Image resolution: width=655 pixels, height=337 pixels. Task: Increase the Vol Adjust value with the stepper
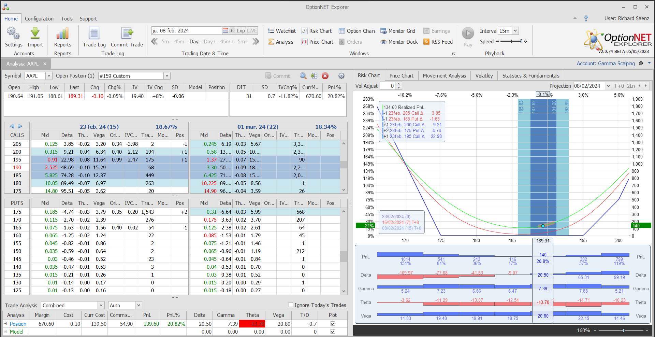399,84
